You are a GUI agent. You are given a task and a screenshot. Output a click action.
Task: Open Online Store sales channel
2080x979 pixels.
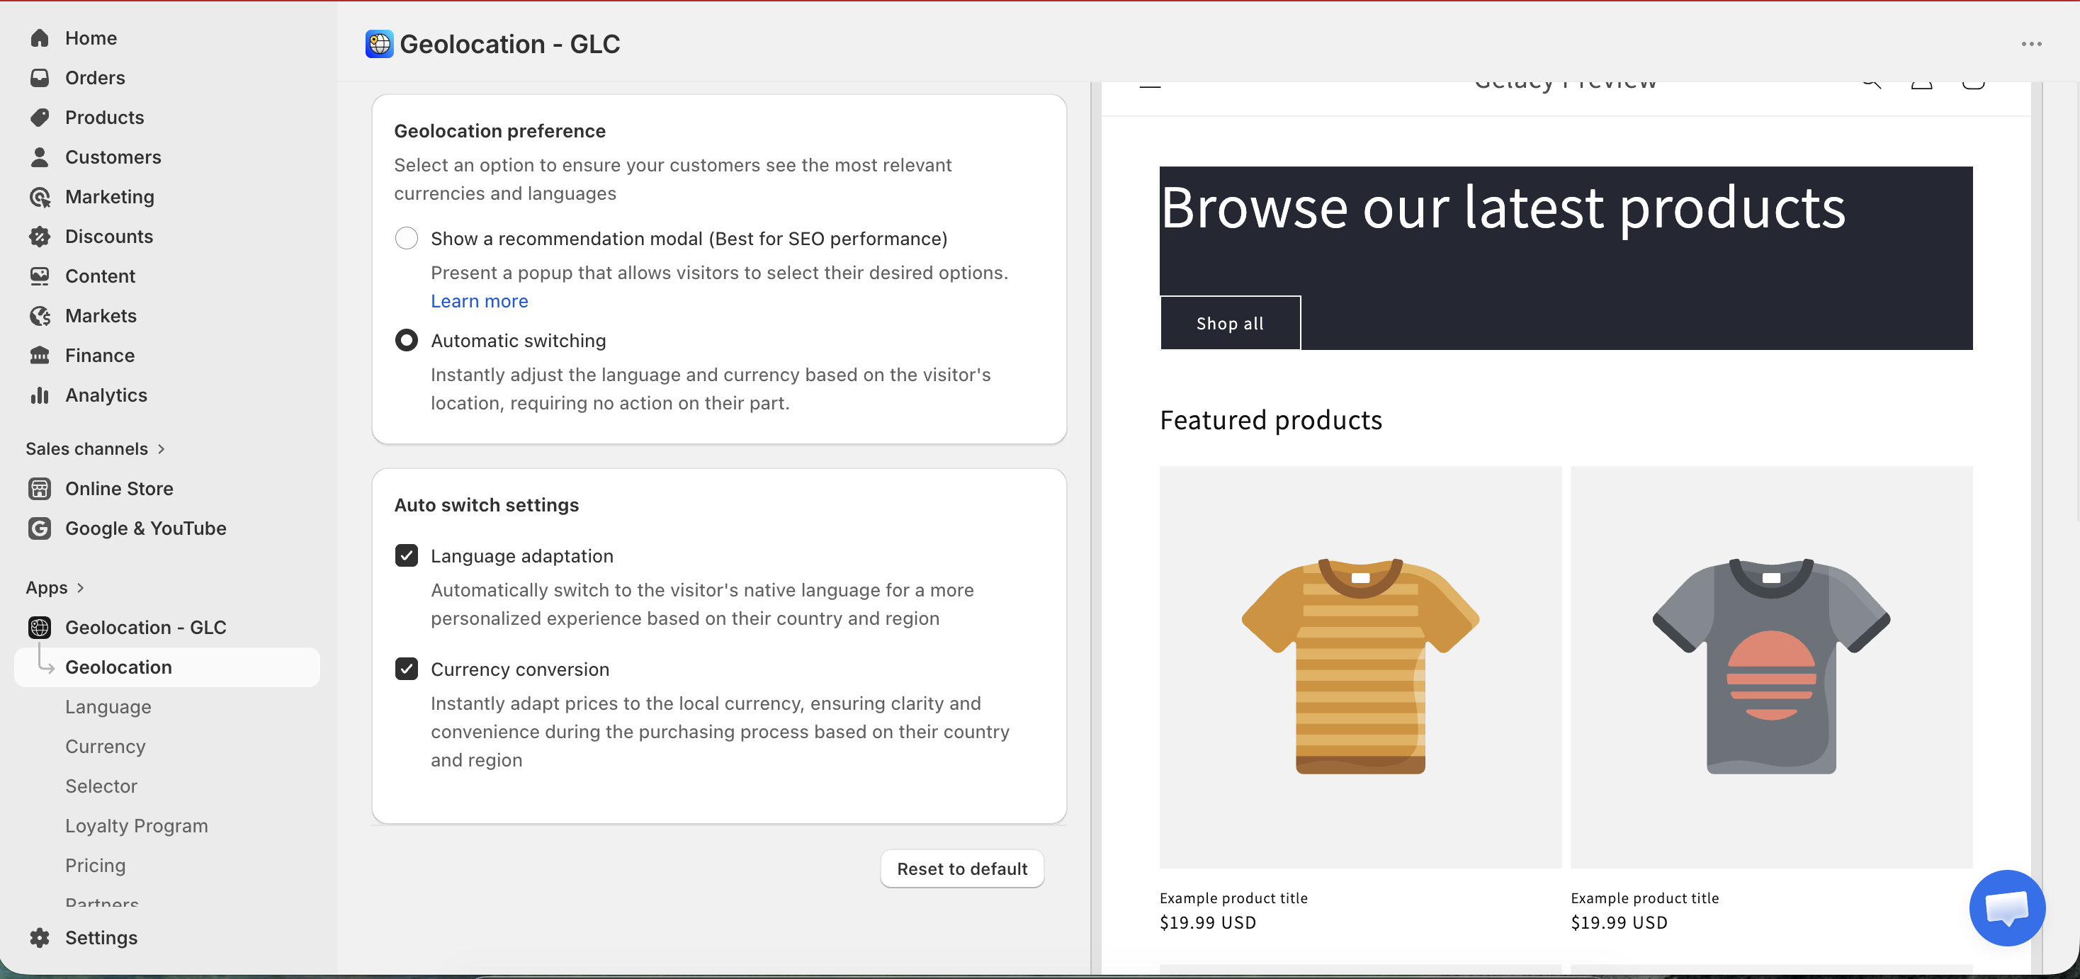pyautogui.click(x=120, y=488)
